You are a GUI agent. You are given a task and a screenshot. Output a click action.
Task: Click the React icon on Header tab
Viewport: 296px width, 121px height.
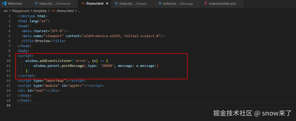[x=116, y=4]
